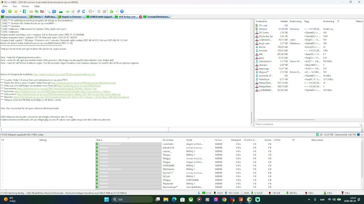Open the Back_From_Heaven_2_Hell.rar link
Viewport: 364px width, 204px height.
63,91
